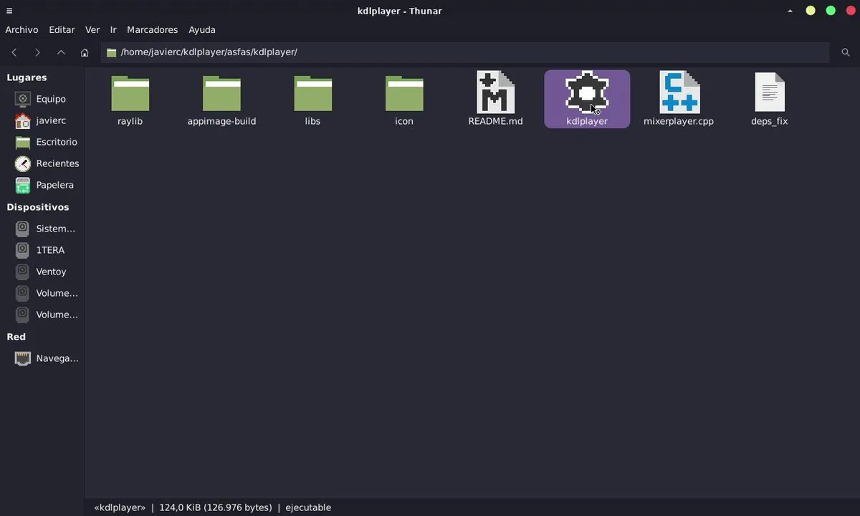Viewport: 860px width, 516px height.
Task: Select the deps_fix text file icon
Action: [770, 92]
